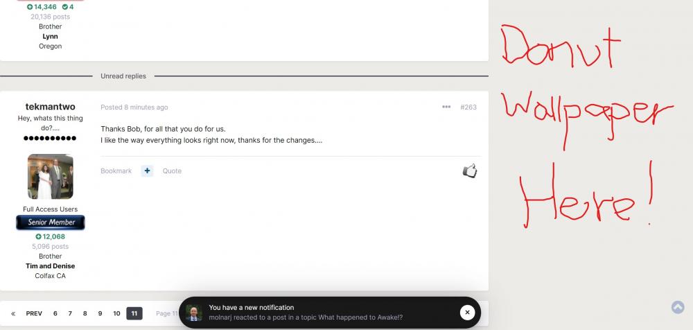The image size is (693, 330).
Task: Click the plus multiquote button beside Bookmark
Action: pyautogui.click(x=147, y=171)
